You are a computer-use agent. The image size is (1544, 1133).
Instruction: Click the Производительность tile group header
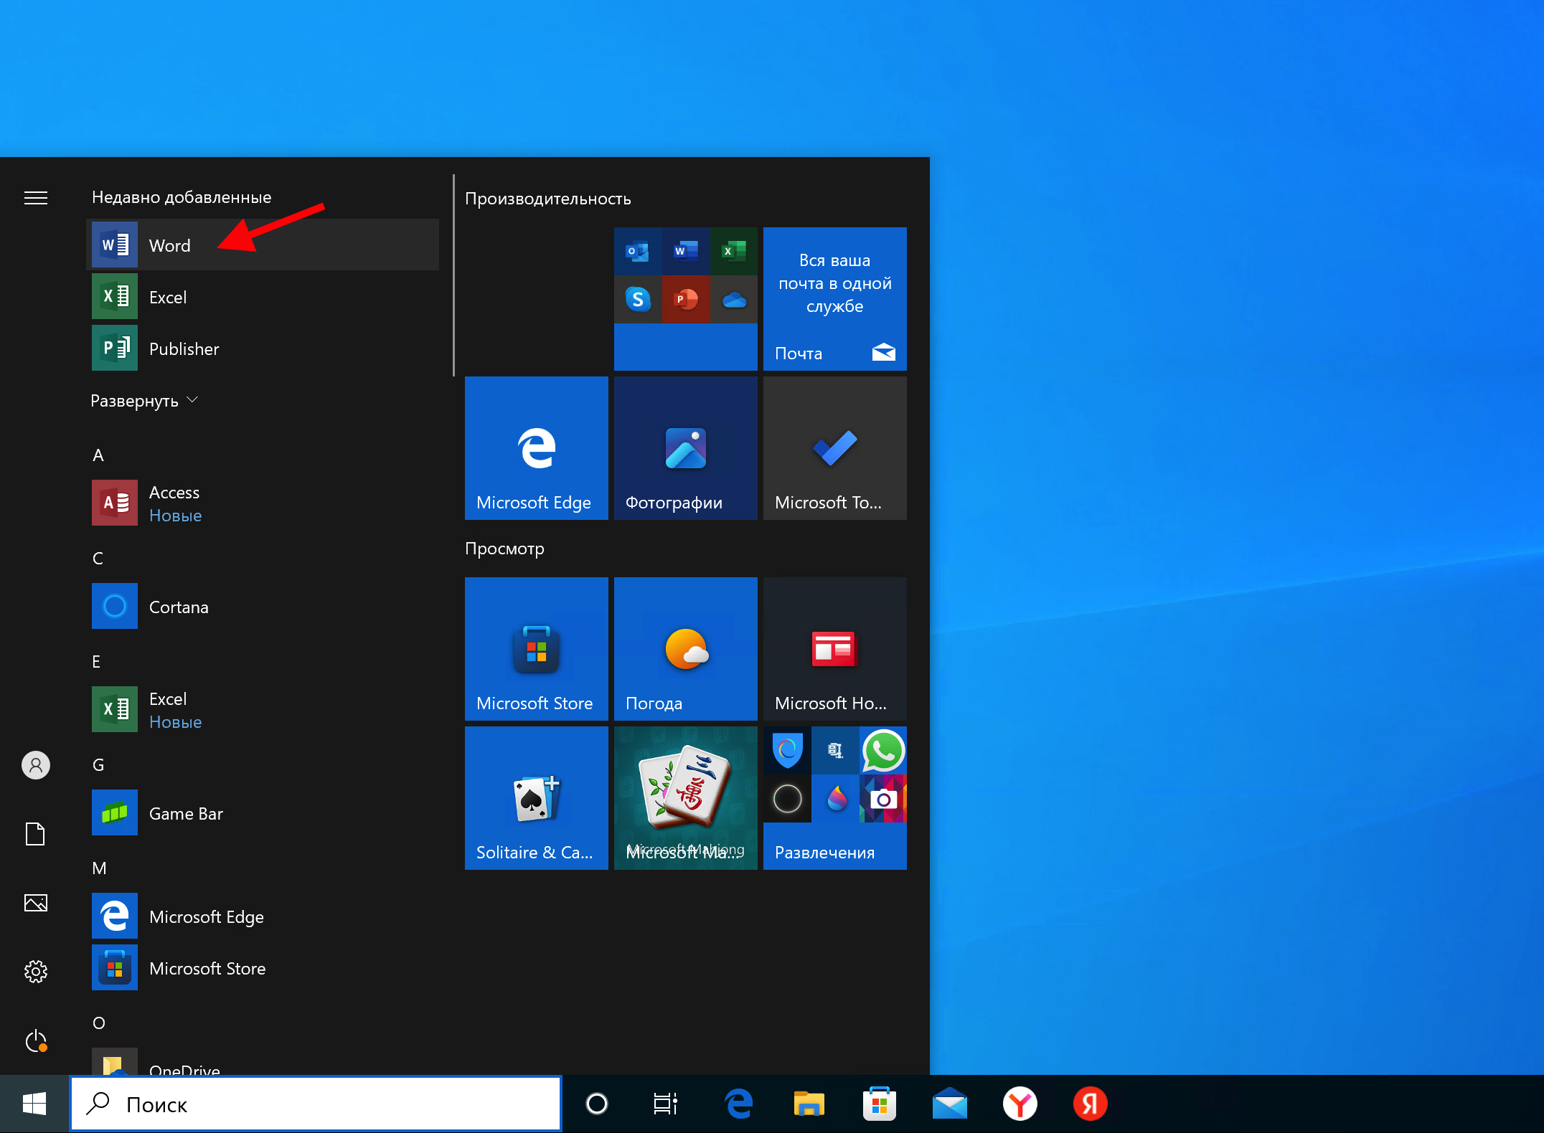pyautogui.click(x=548, y=199)
